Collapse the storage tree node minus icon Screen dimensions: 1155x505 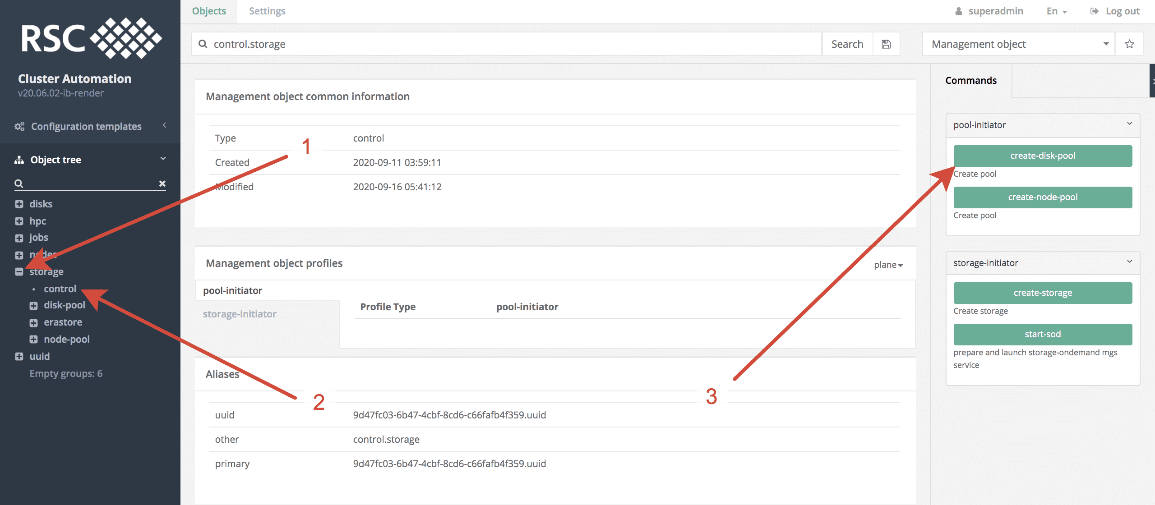[19, 272]
